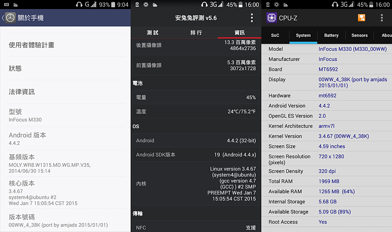This screenshot has width=392, height=232.
Task: Switch to 排行 tab in AnTuTu
Action: coord(196,32)
